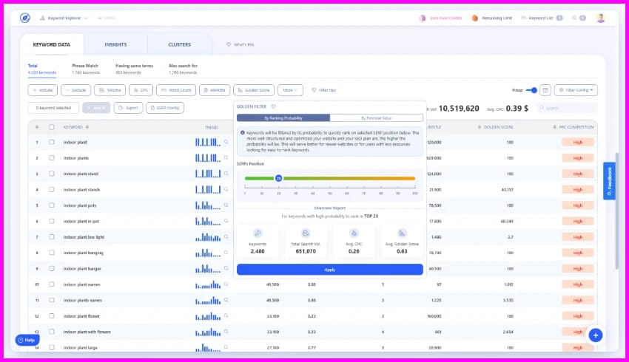Expand the Keyword Explorer dropdown
The image size is (629, 362).
pyautogui.click(x=67, y=18)
